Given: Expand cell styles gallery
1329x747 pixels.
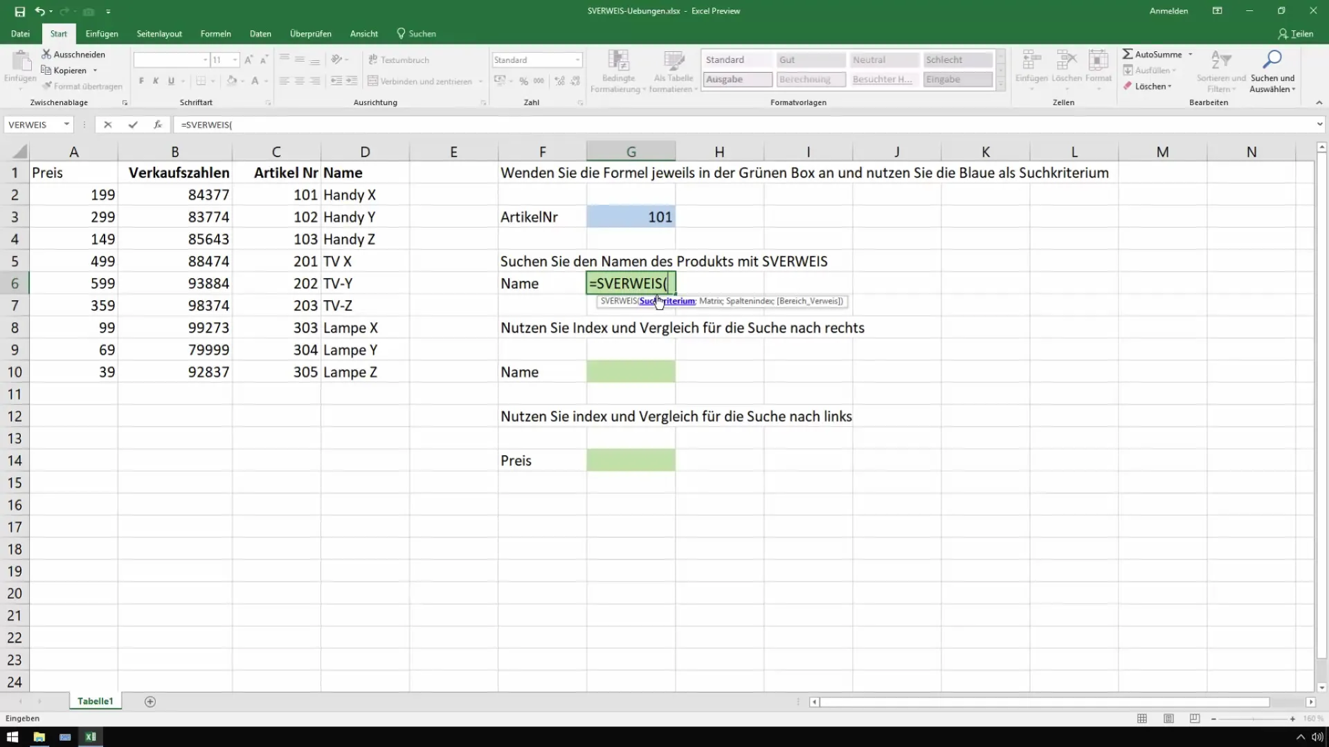Looking at the screenshot, I should pyautogui.click(x=1000, y=85).
